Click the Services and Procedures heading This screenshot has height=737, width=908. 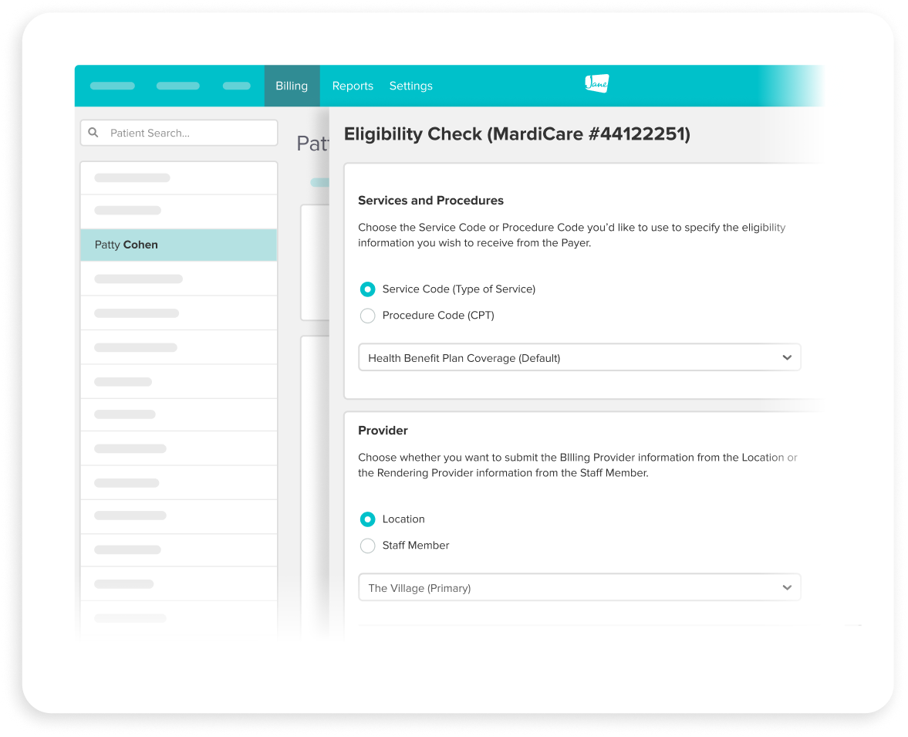pyautogui.click(x=430, y=201)
